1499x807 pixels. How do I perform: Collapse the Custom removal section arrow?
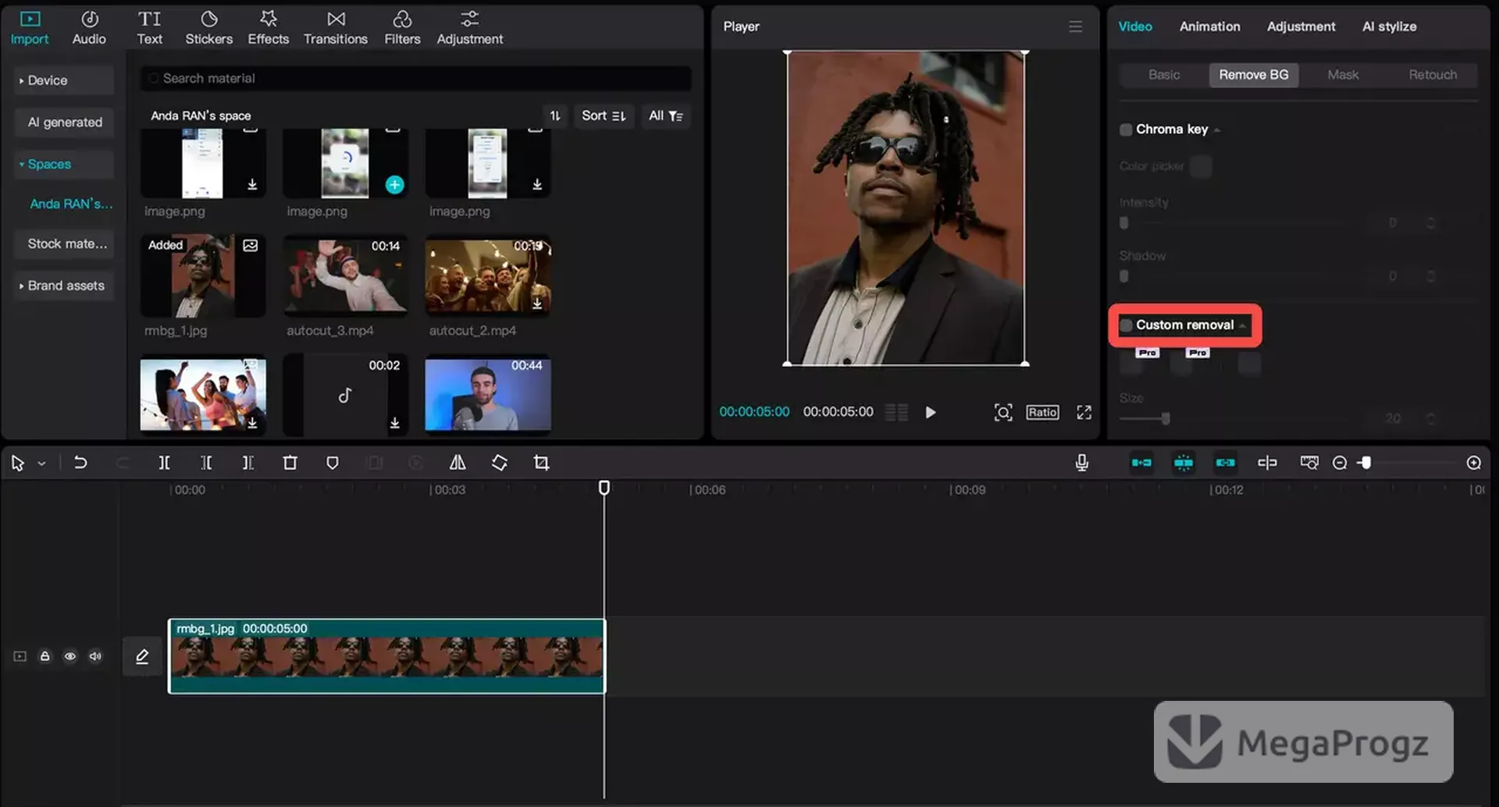(x=1242, y=326)
